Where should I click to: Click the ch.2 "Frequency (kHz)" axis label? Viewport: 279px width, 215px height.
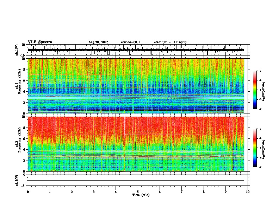pyautogui.click(x=19, y=139)
